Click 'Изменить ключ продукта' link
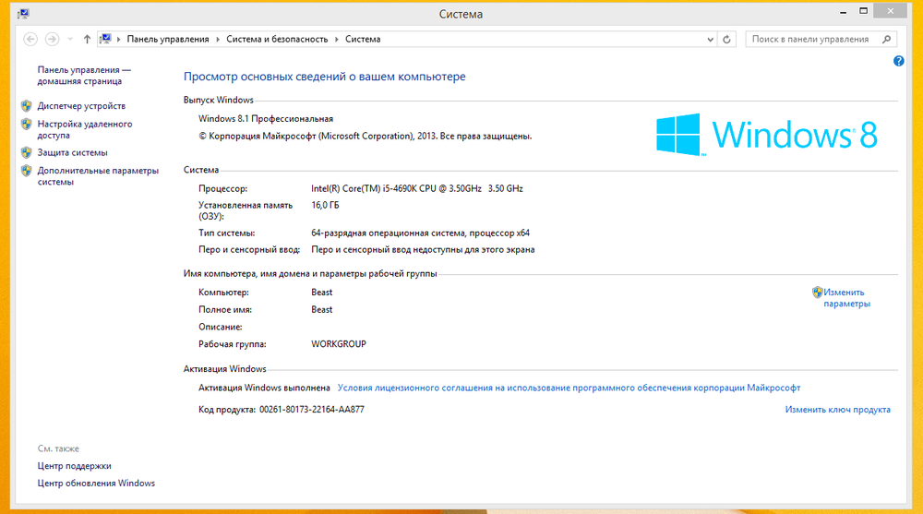 coord(837,410)
